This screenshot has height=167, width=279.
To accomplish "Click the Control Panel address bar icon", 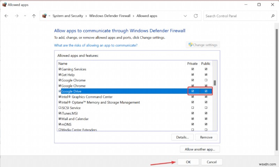I will click(44, 16).
